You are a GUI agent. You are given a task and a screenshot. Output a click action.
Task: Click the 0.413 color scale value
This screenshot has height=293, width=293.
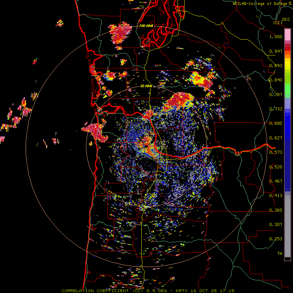pos(276,196)
